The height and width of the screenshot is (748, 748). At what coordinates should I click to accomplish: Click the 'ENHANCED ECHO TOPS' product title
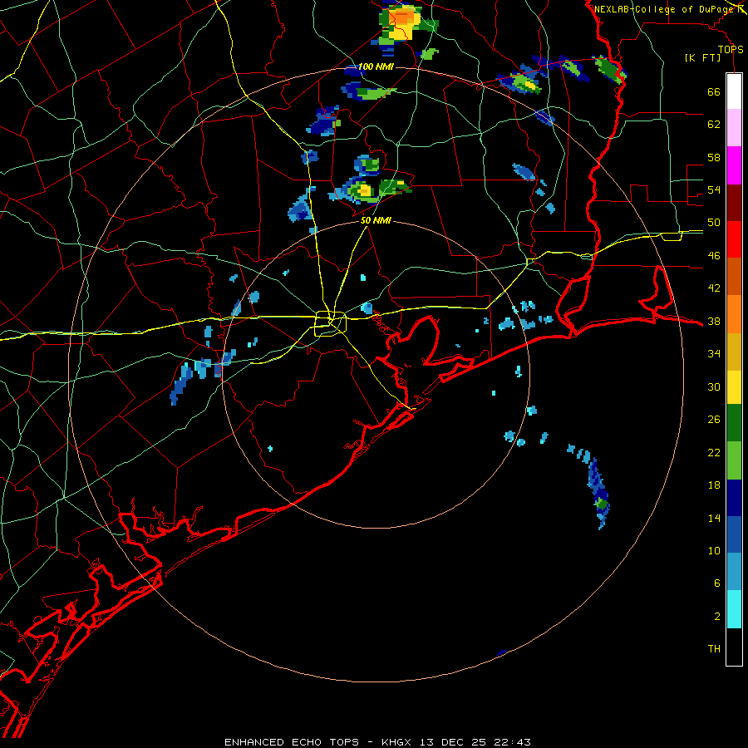pyautogui.click(x=292, y=742)
